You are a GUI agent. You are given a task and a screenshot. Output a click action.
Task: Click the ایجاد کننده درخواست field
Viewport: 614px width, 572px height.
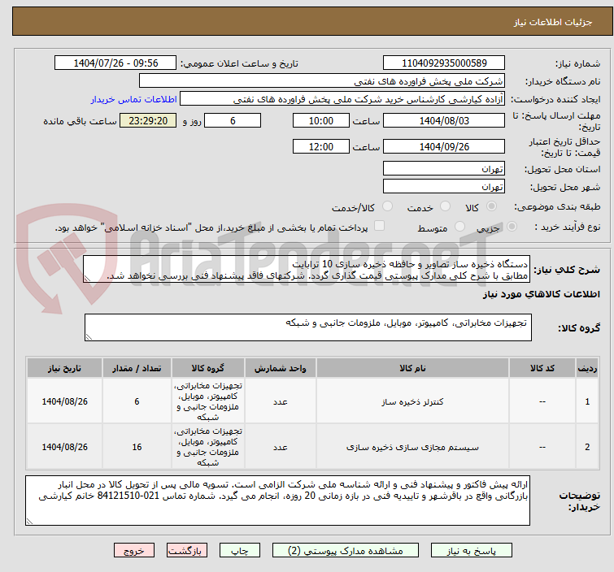pyautogui.click(x=342, y=99)
